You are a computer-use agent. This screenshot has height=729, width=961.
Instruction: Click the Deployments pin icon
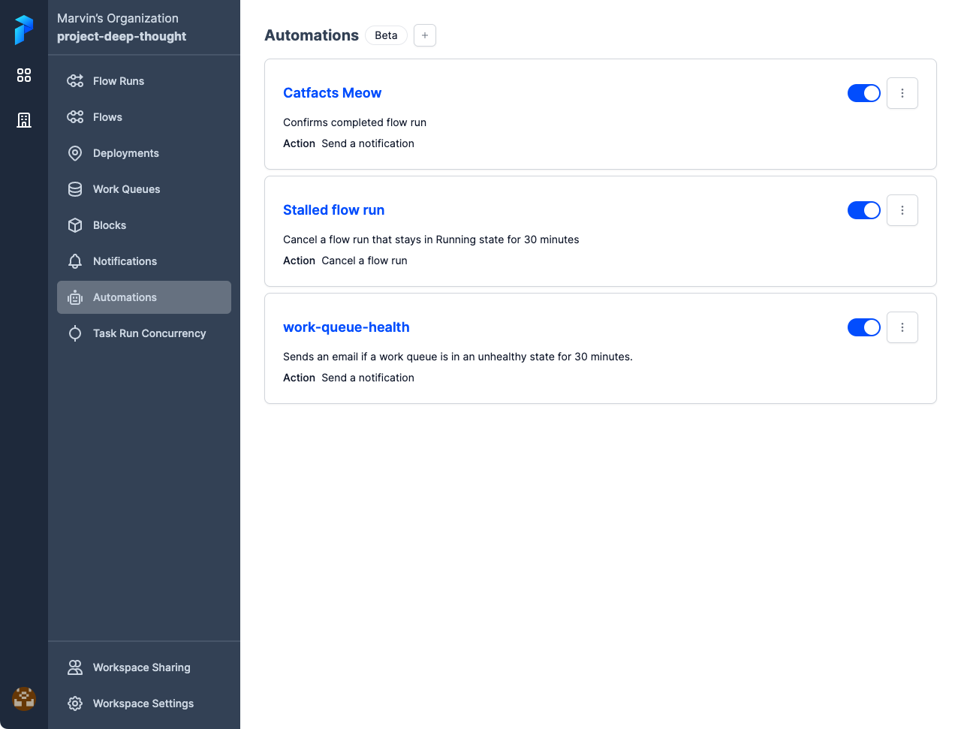[75, 153]
